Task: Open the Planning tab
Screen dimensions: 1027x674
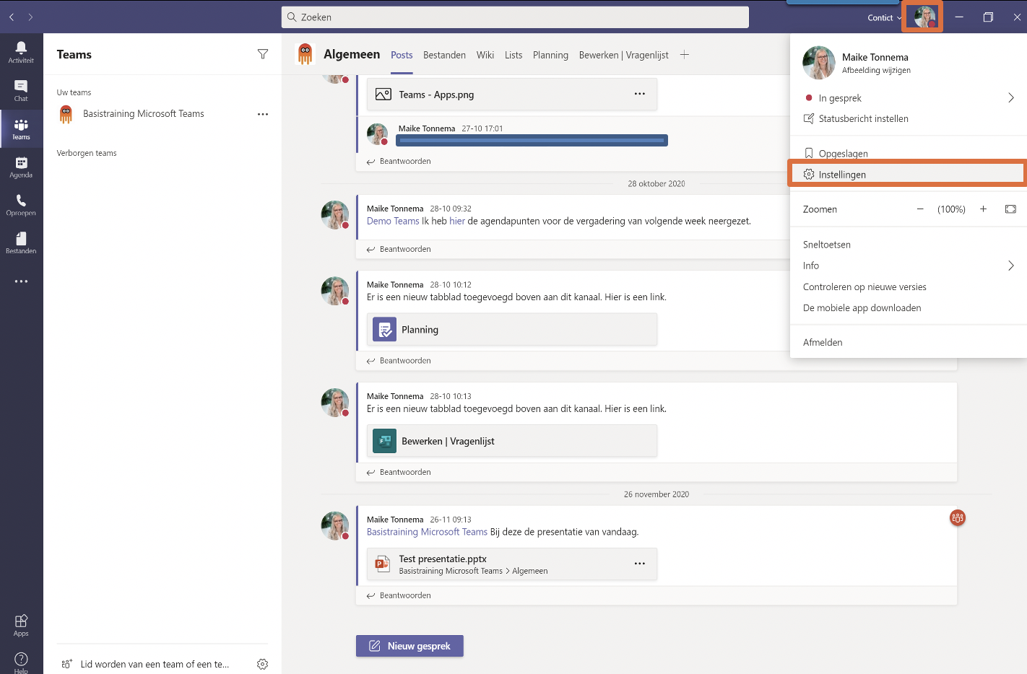Action: 550,55
